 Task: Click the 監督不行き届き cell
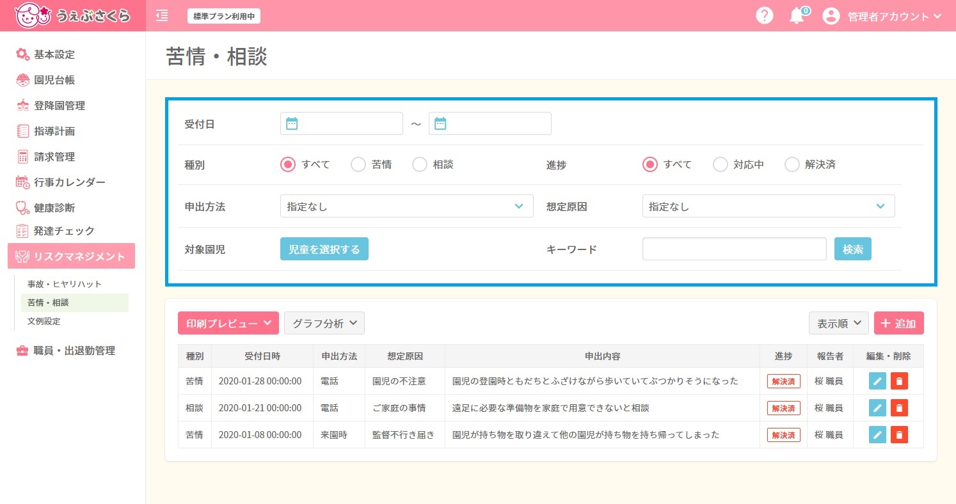tap(404, 435)
